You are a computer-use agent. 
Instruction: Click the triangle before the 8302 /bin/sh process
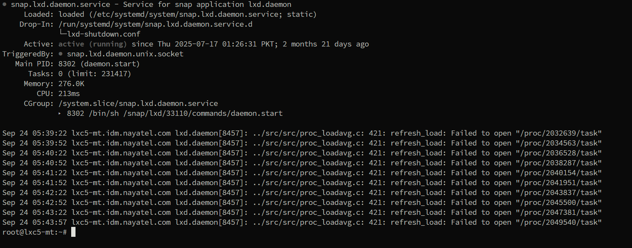tap(60, 114)
